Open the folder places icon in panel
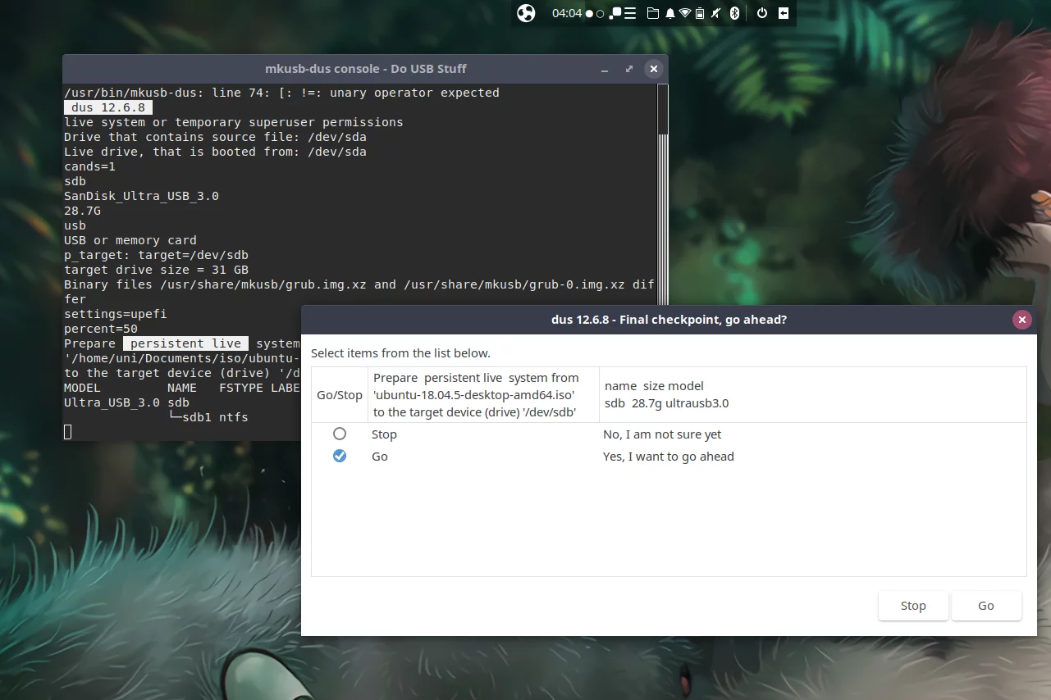1051x700 pixels. [x=653, y=13]
